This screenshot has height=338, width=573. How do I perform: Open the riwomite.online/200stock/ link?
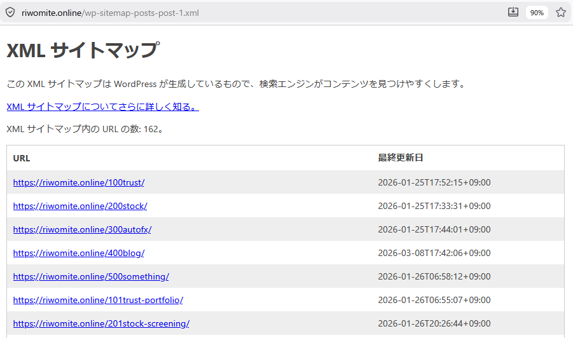(x=80, y=206)
